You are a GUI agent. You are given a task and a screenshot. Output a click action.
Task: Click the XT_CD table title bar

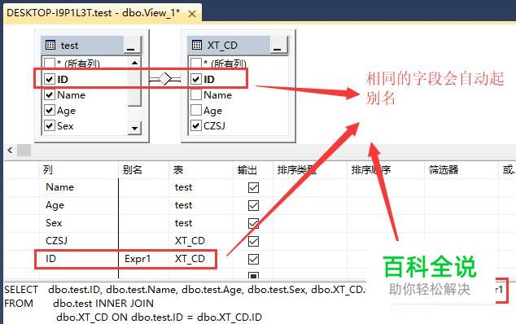click(229, 45)
